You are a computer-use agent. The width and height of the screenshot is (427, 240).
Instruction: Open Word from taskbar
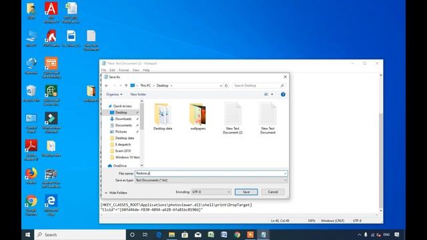[x=224, y=235]
